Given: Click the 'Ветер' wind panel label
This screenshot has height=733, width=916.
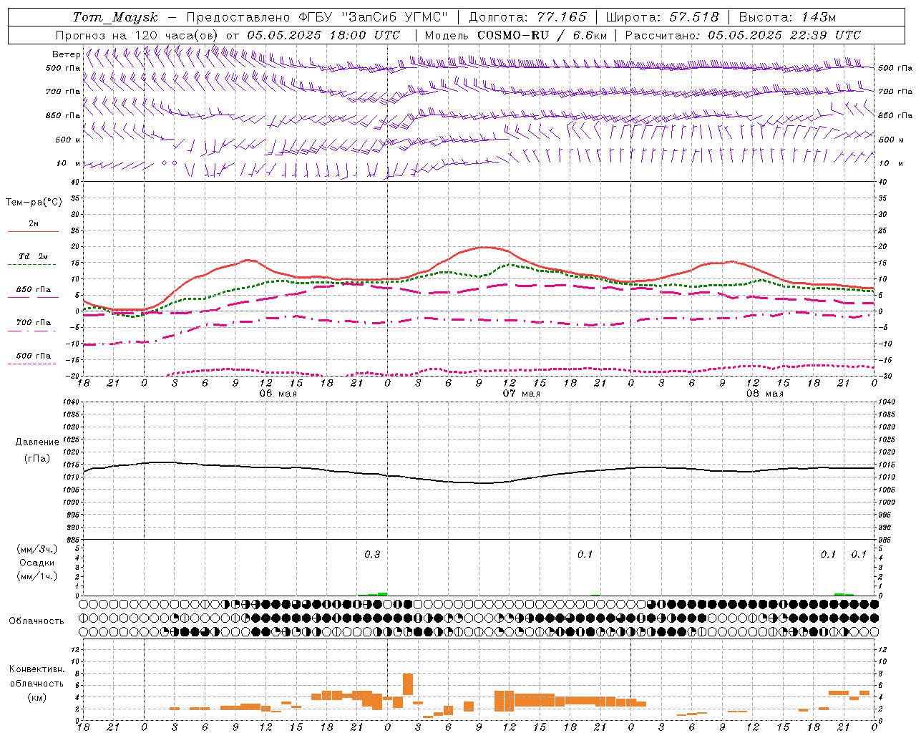Looking at the screenshot, I should pyautogui.click(x=66, y=54).
